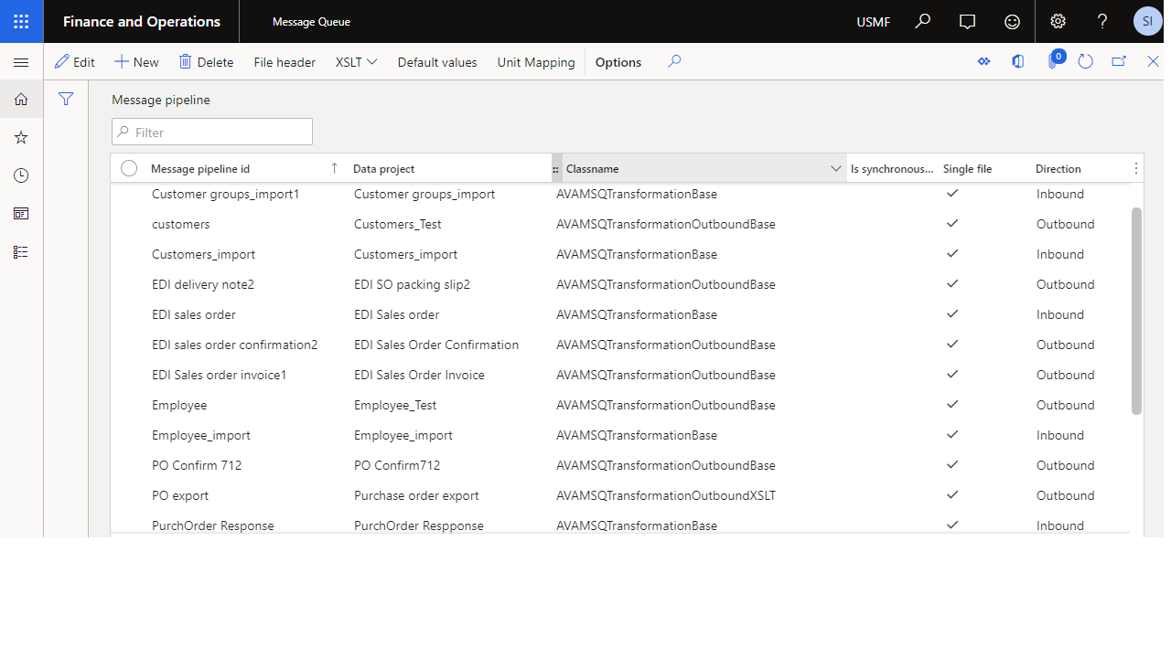1171x658 pixels.
Task: Open the attachments icon with badge 0
Action: (1053, 61)
